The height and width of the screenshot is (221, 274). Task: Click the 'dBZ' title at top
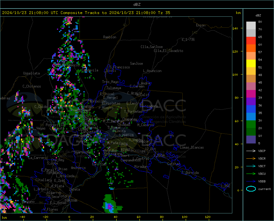coord(137,5)
